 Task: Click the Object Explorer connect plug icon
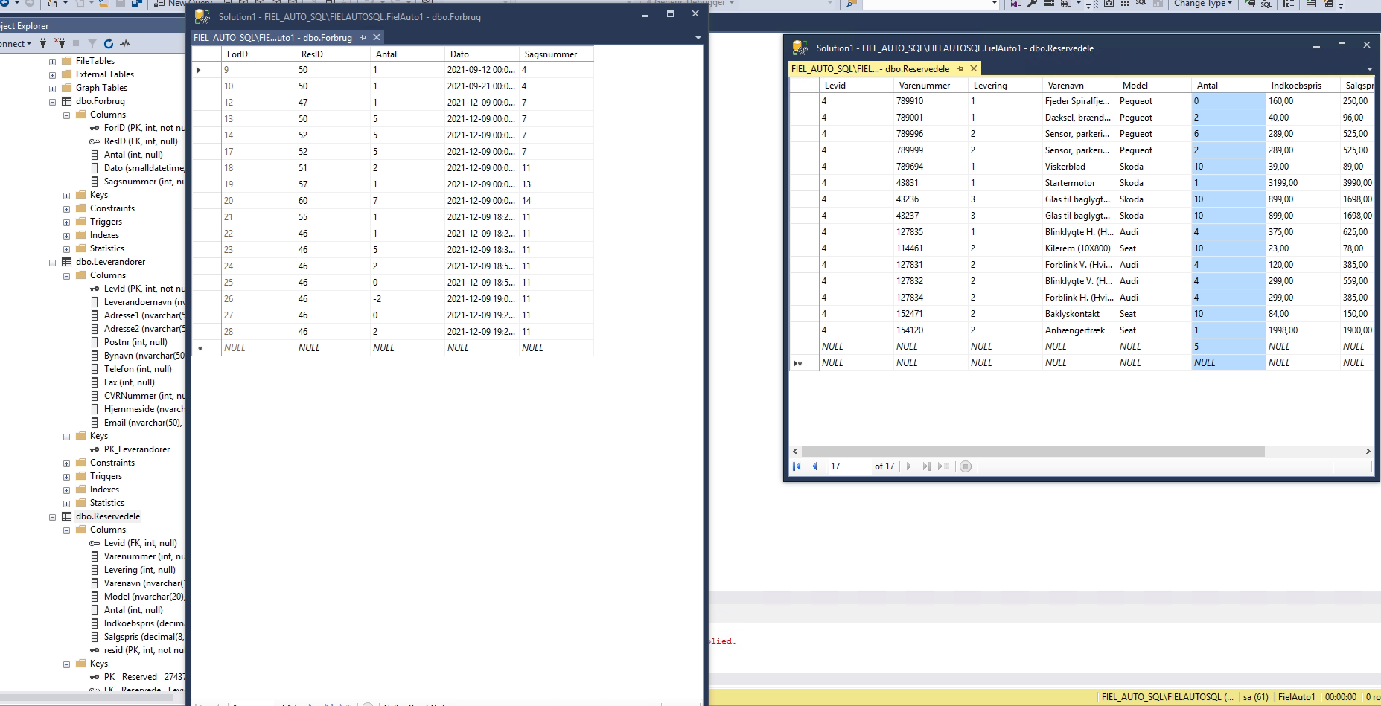[x=43, y=43]
